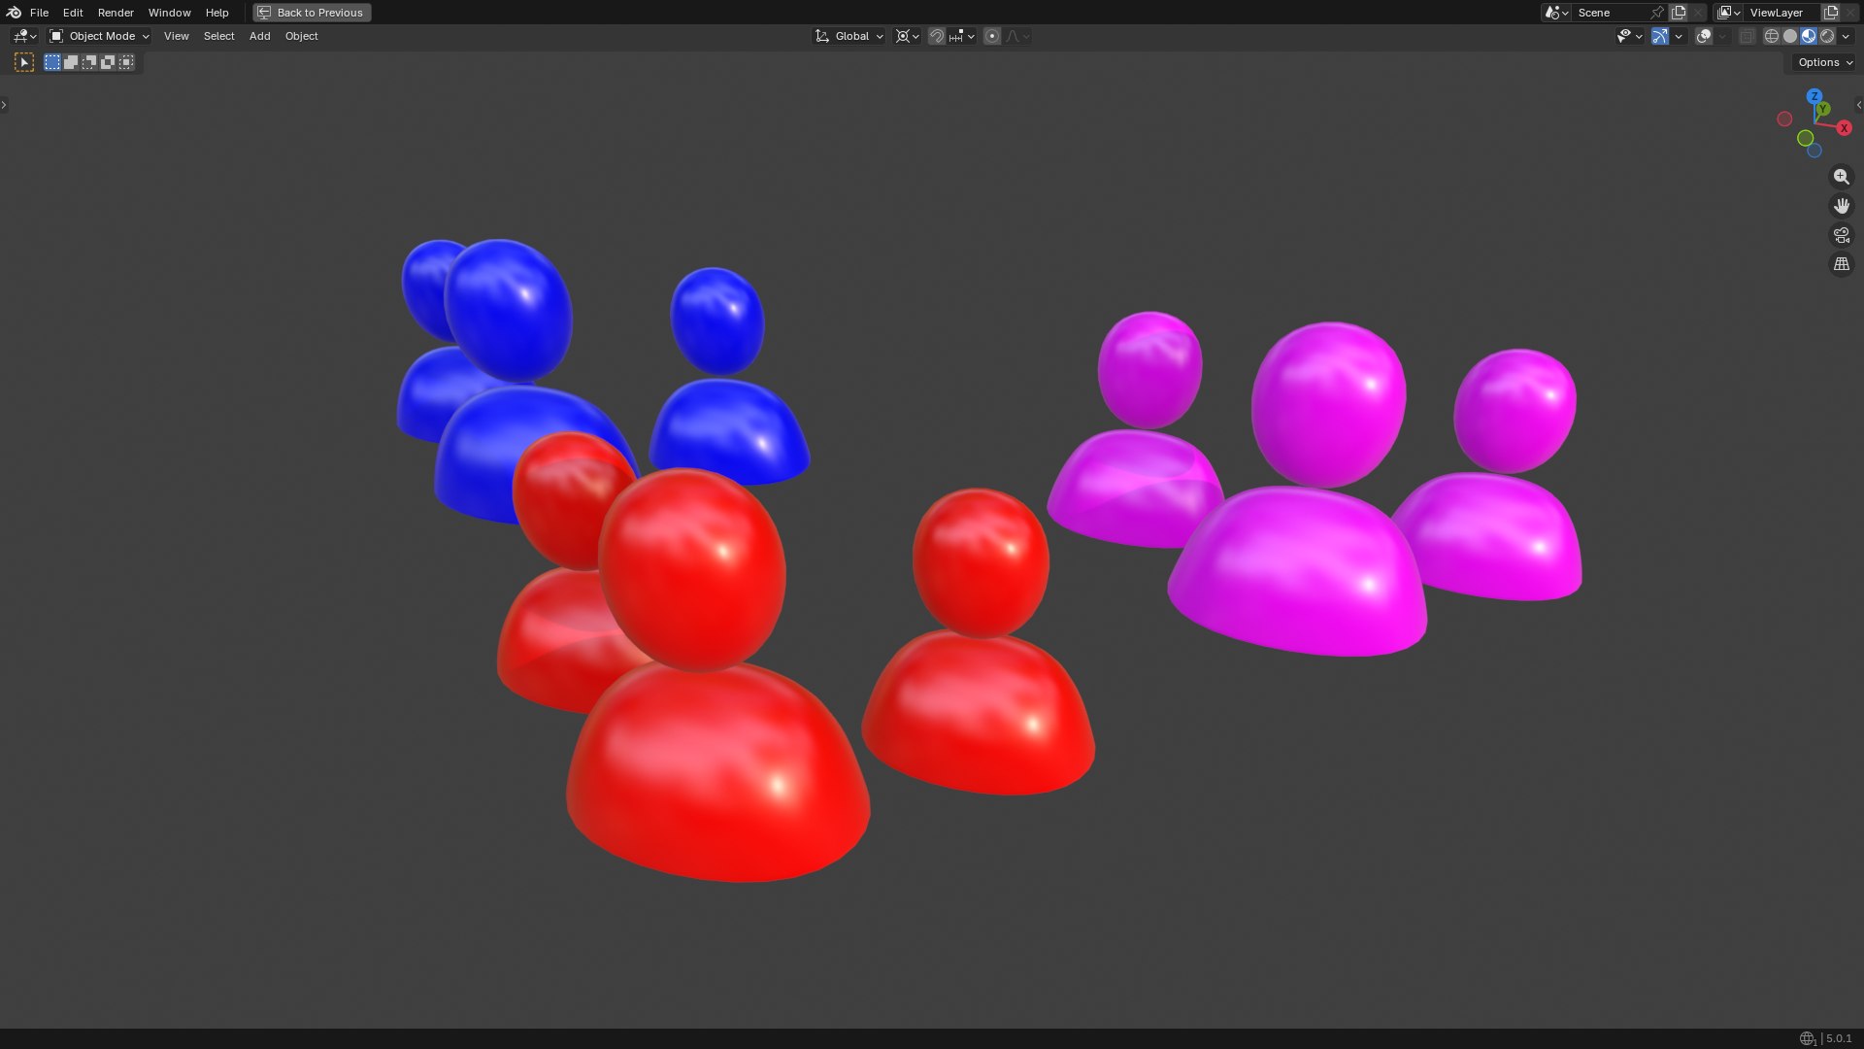1864x1049 pixels.
Task: Switch to wireframe viewport shading
Action: point(1772,36)
